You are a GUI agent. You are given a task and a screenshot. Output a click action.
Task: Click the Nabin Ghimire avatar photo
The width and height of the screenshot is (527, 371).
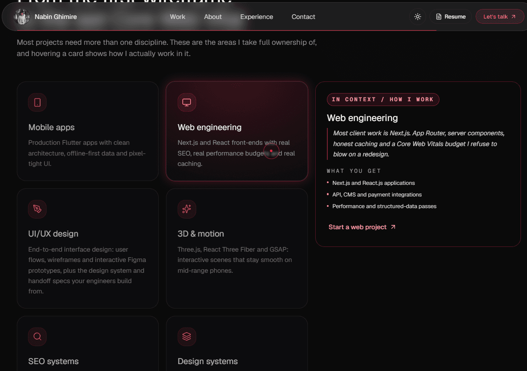(22, 17)
